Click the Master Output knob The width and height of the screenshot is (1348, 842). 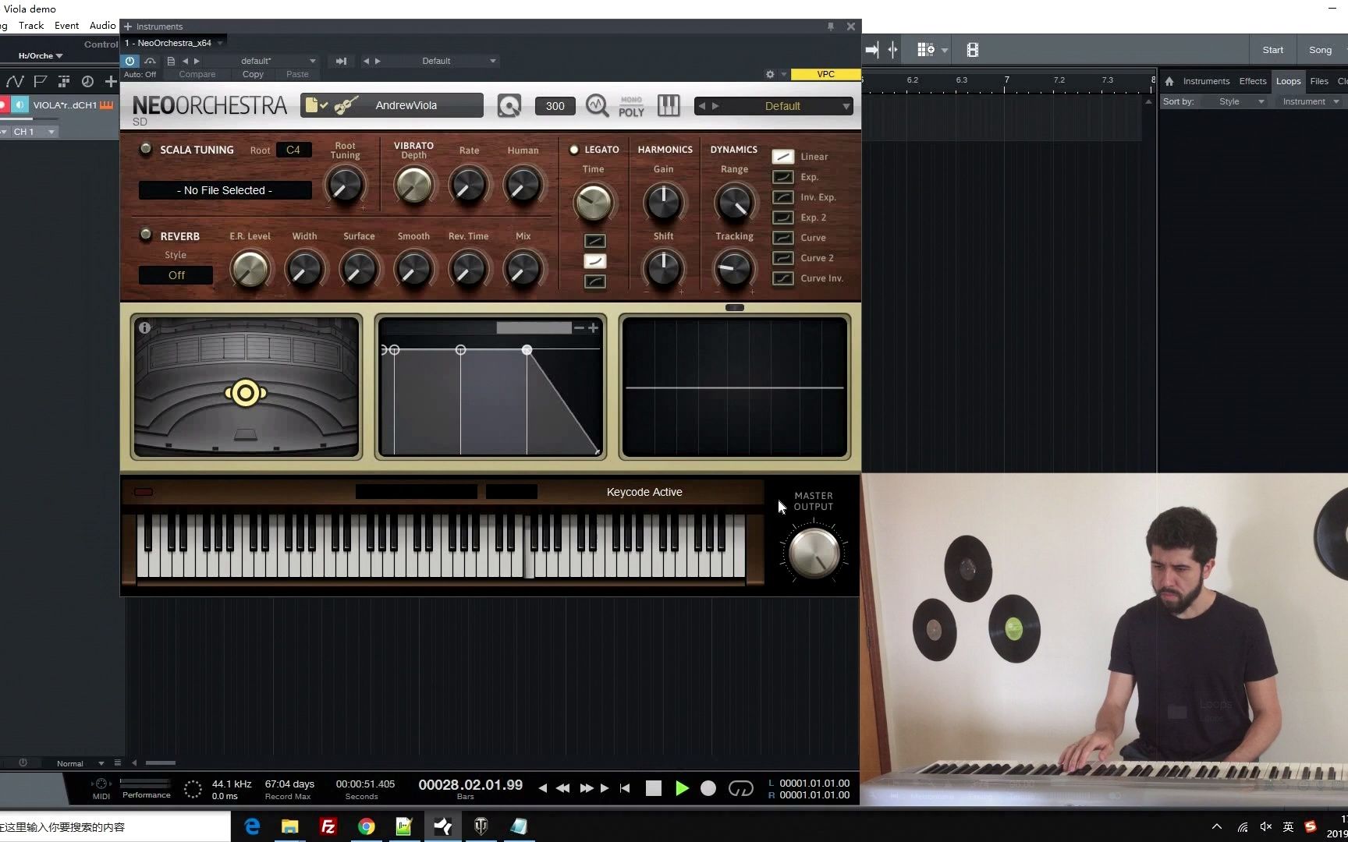click(x=814, y=552)
